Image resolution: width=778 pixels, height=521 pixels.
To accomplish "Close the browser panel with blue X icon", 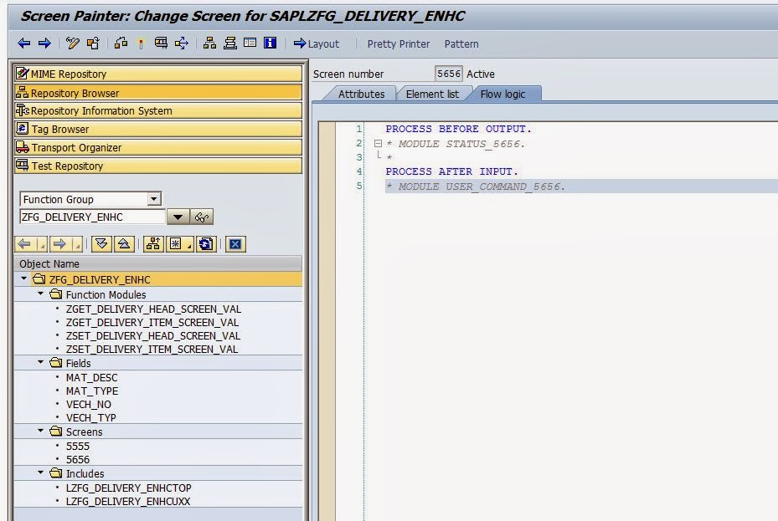I will [234, 243].
